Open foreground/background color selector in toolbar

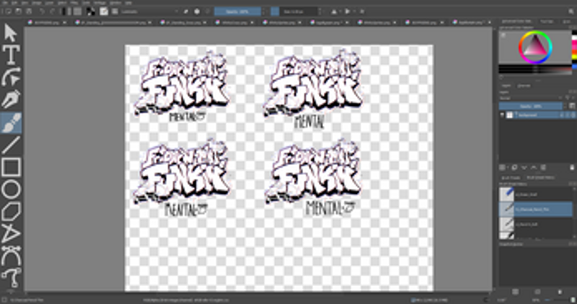pos(91,12)
